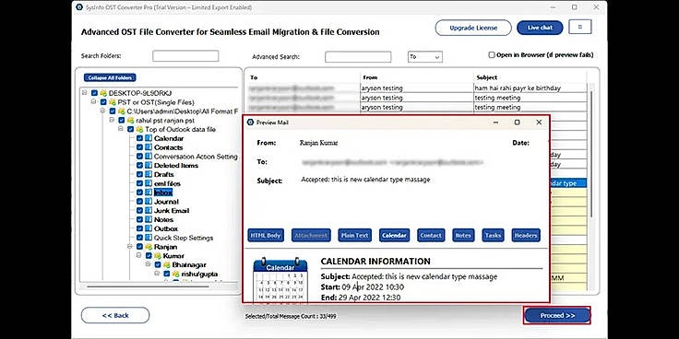Collapse the DESKTOP-9L9DRKJ tree node
Viewport: 679px width, 339px height.
(x=85, y=92)
